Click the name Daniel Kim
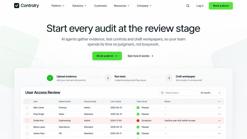This screenshot has width=247, height=139. click(38, 120)
